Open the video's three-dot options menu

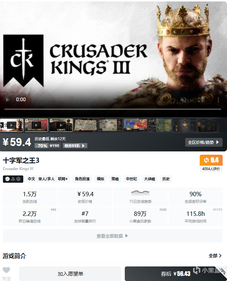click(x=218, y=100)
